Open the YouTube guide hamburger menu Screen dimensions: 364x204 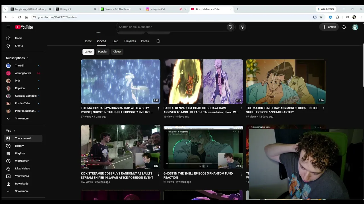pos(8,27)
